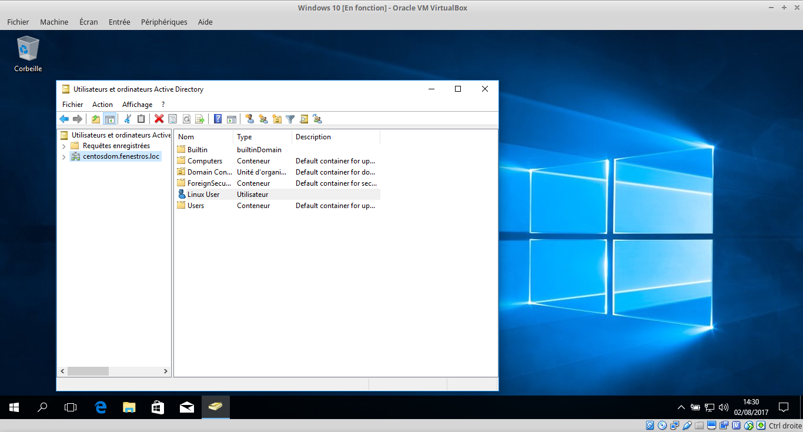Click the VirtualBox optical disk status icon
803x432 pixels.
663,426
